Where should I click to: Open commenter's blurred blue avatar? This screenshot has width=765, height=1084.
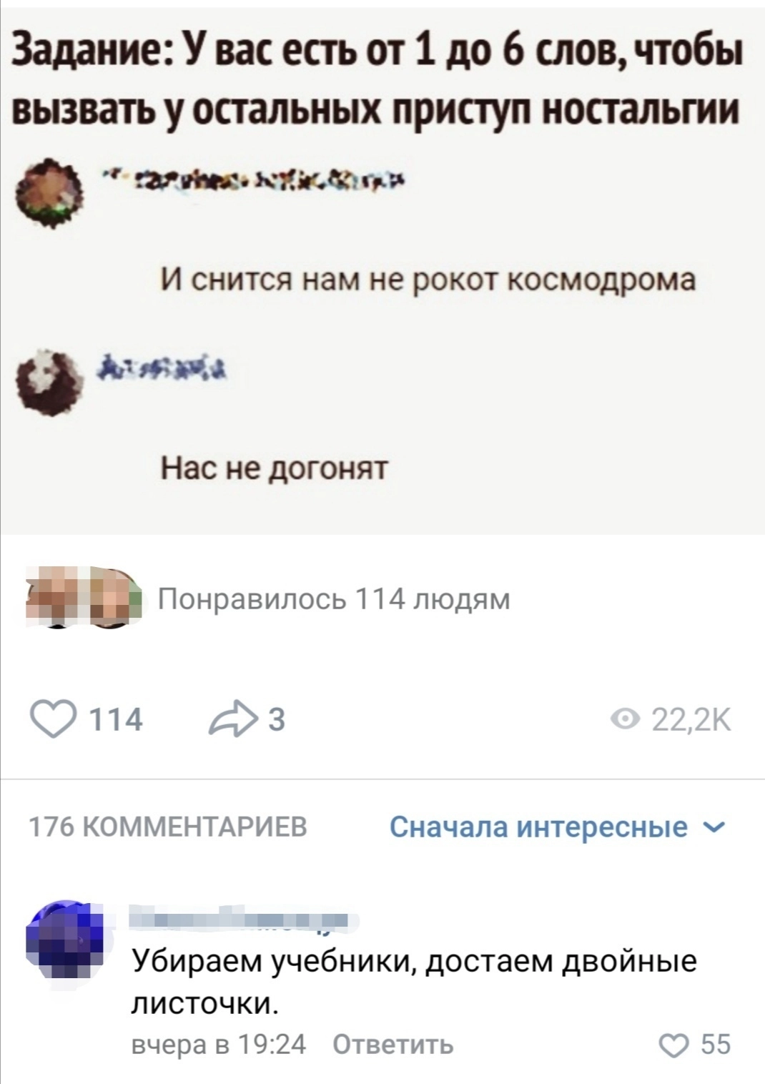64,939
